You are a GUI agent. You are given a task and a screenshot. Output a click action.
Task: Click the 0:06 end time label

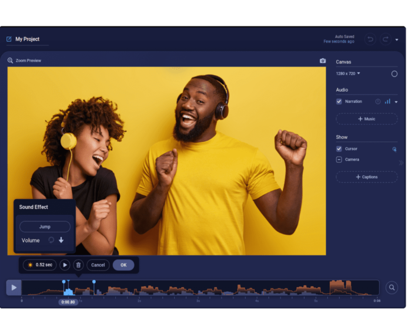[x=377, y=301]
